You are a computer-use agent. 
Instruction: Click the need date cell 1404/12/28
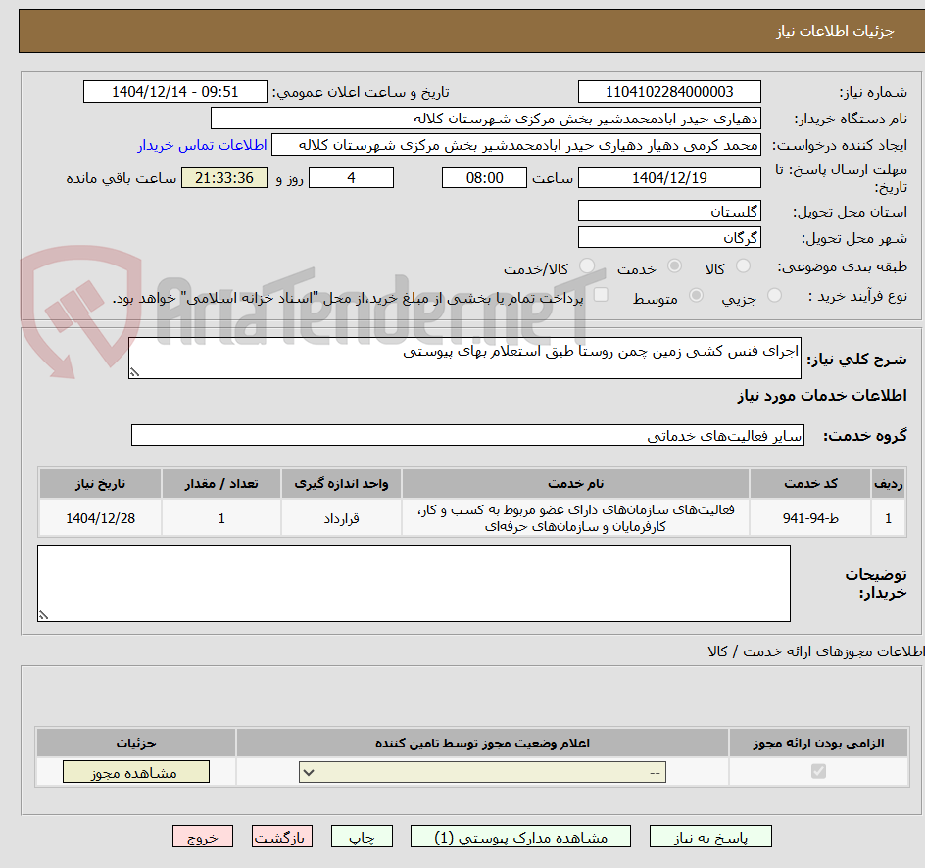click(x=100, y=518)
